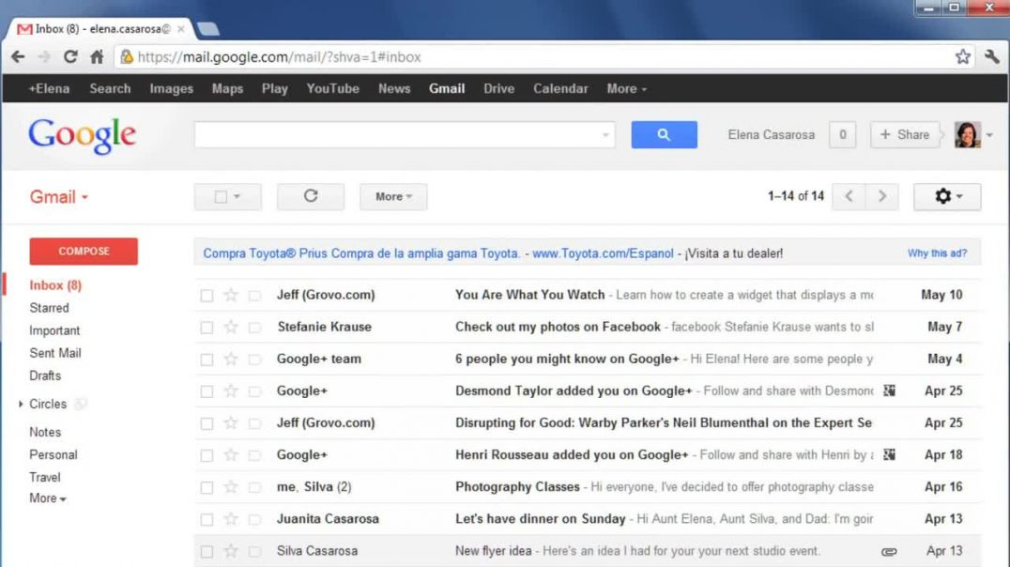1010x567 pixels.
Task: Star the New flyer idea email
Action: (231, 552)
